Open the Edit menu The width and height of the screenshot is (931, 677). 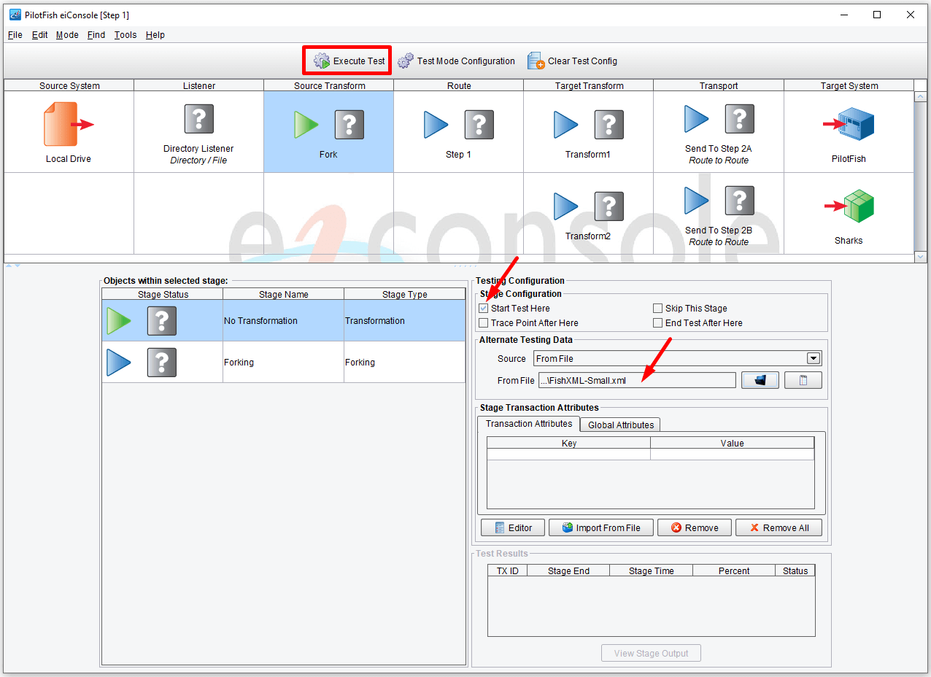pyautogui.click(x=40, y=35)
